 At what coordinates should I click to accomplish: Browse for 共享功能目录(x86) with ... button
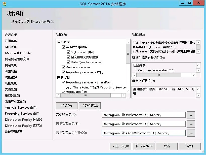191,133
